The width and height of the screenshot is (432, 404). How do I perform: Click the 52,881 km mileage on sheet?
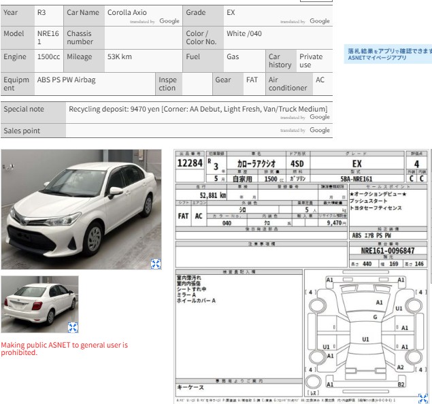213,195
